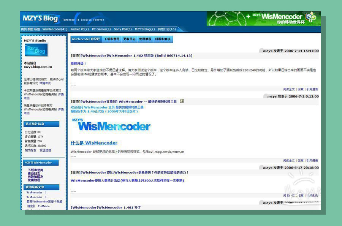Open the WisMencoder 1.462 稳定版 post title
The image size is (342, 226).
click(131, 55)
